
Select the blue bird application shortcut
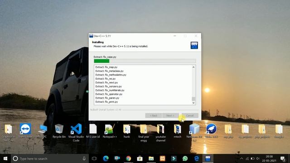point(211,131)
